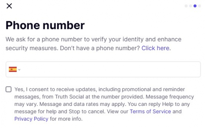Click the 'Message frequency may vary' sentence
205x128 pixels.
coord(104,100)
